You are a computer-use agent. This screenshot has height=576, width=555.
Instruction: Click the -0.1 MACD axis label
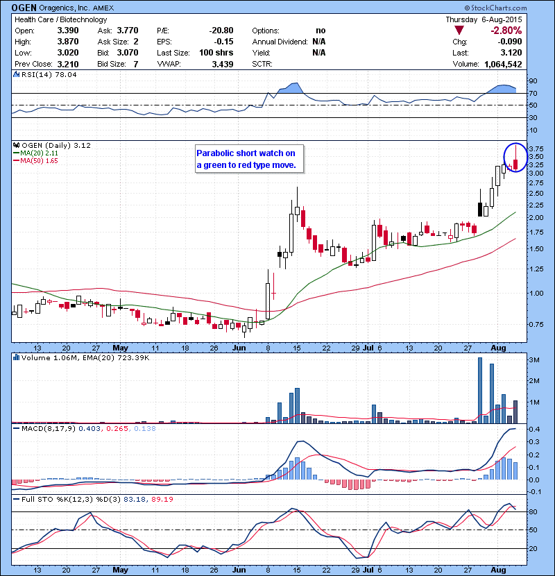pos(534,492)
